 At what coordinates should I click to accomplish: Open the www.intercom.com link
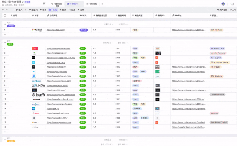point(59,76)
